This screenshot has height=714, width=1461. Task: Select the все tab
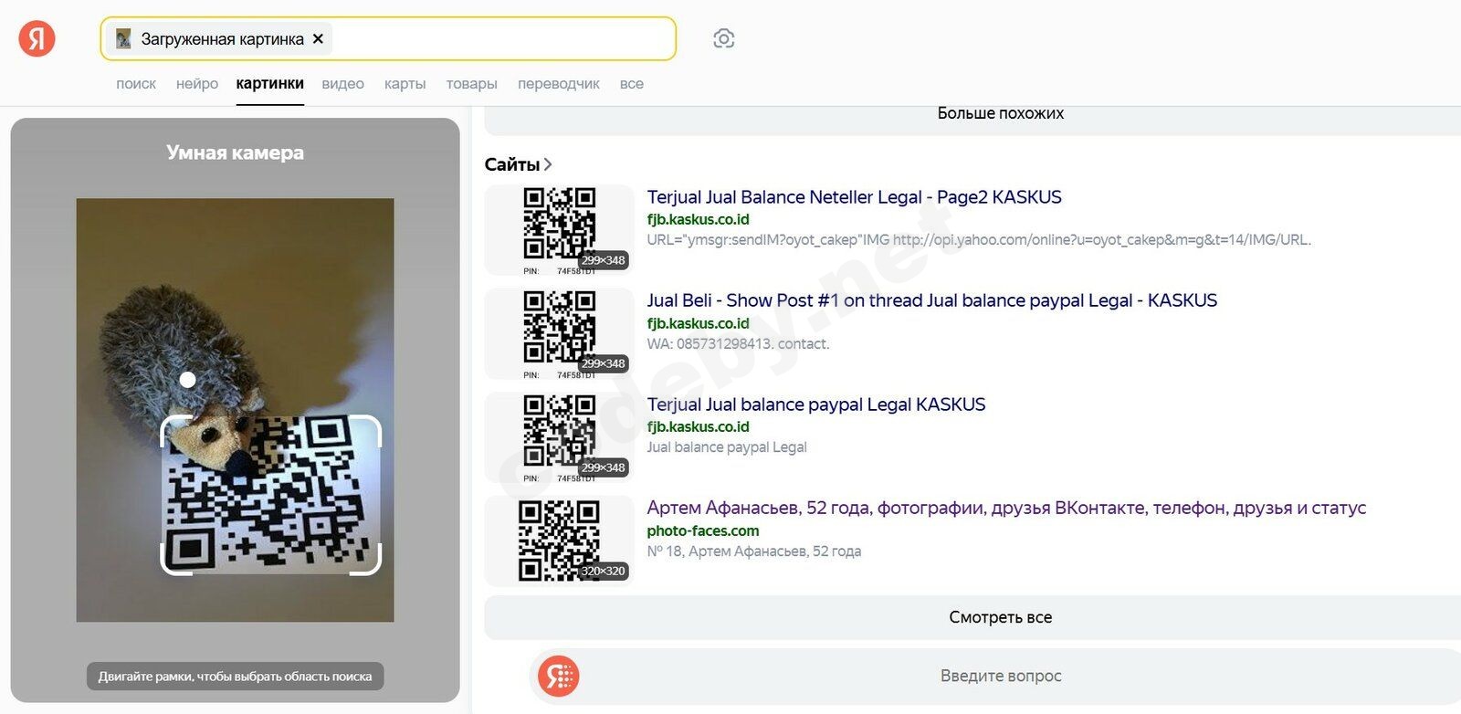[632, 84]
